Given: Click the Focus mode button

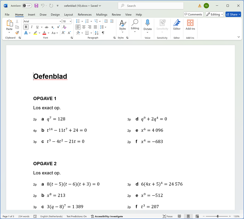Looking at the screenshot, I should [168, 216].
